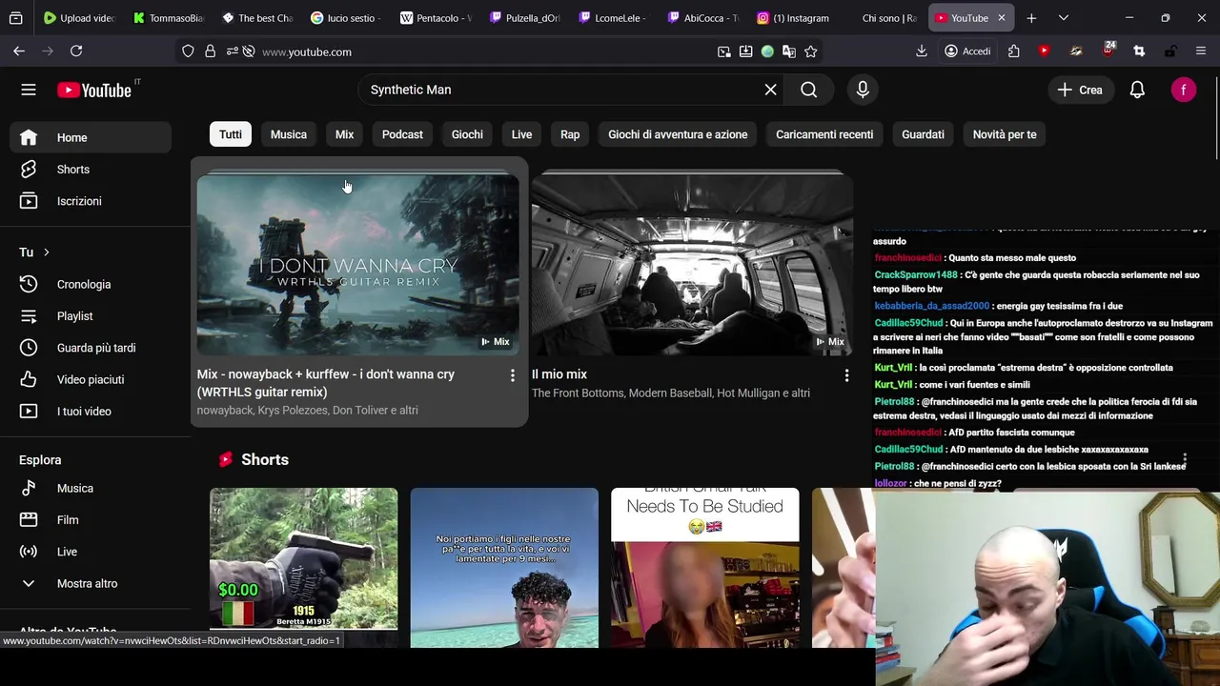This screenshot has height=686, width=1220.
Task: Open Cronologia history
Action: tap(91, 284)
